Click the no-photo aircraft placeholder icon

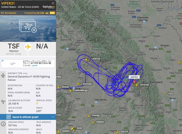(x=28, y=26)
